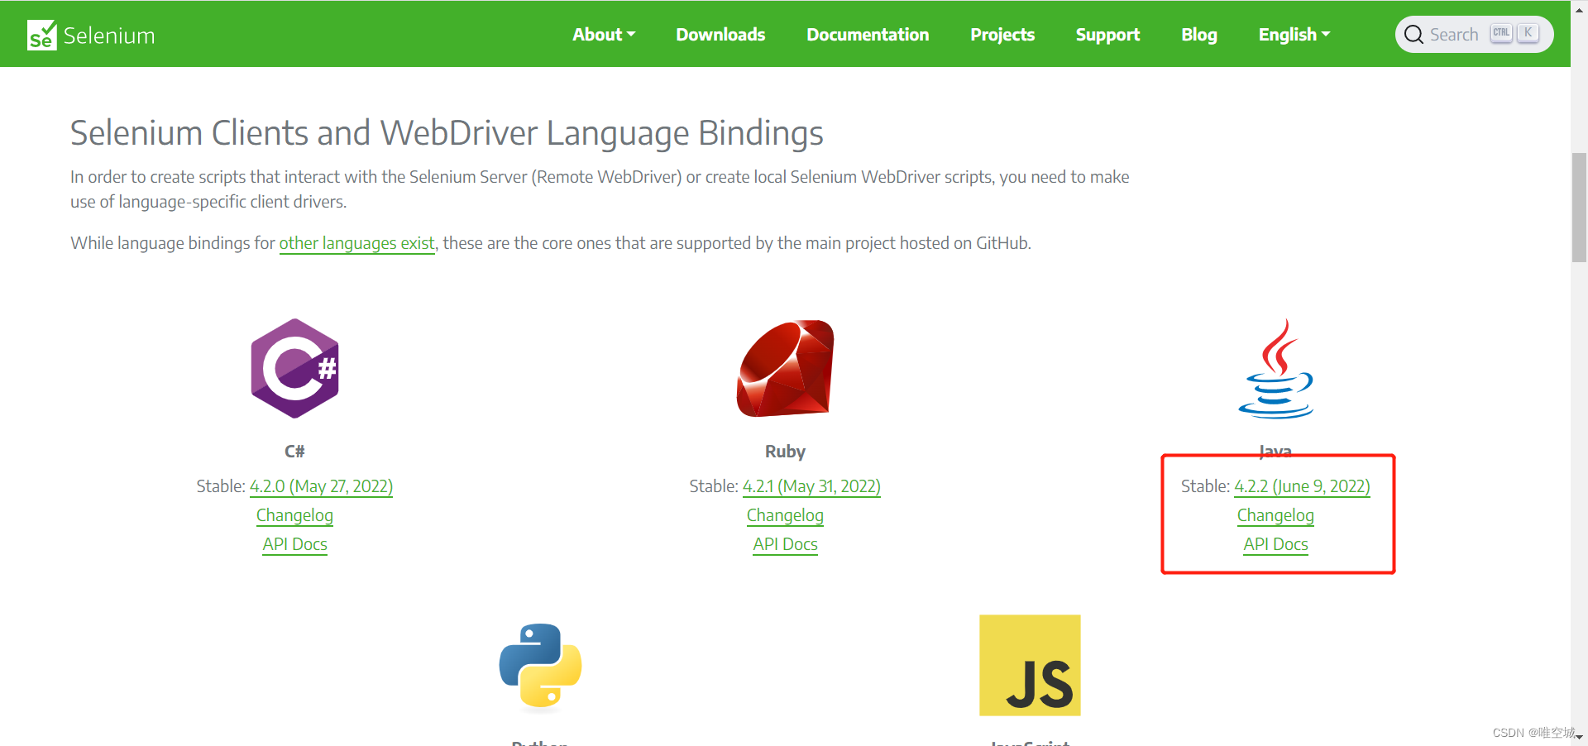Image resolution: width=1588 pixels, height=746 pixels.
Task: Click the Selenium logo icon
Action: tap(41, 35)
